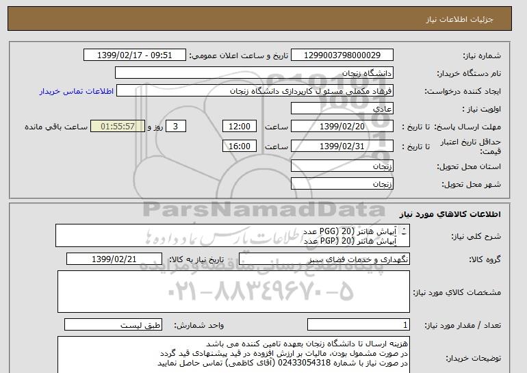Screen dimensions: 527x373
Task: Click the label تاریخ و ساعت اعلان عمومی
Action: coord(239,55)
